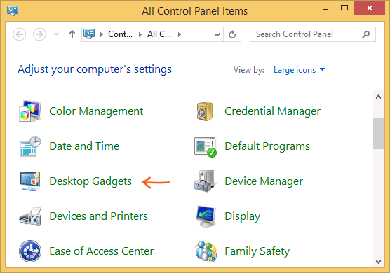
Task: Select the Cont... breadcrumb segment
Action: tap(120, 34)
